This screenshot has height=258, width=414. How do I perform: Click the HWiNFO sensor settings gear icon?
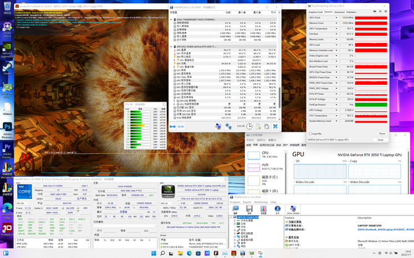266,126
